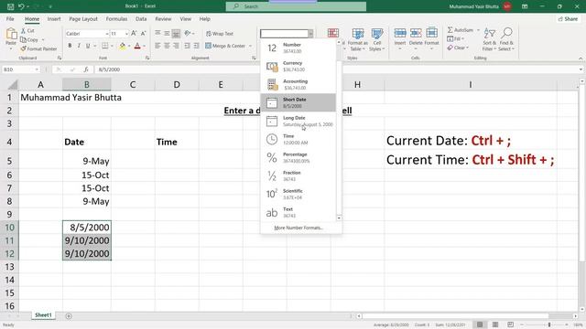Increase indent of cell
Screen dimensions: 586x329
[x=196, y=46]
